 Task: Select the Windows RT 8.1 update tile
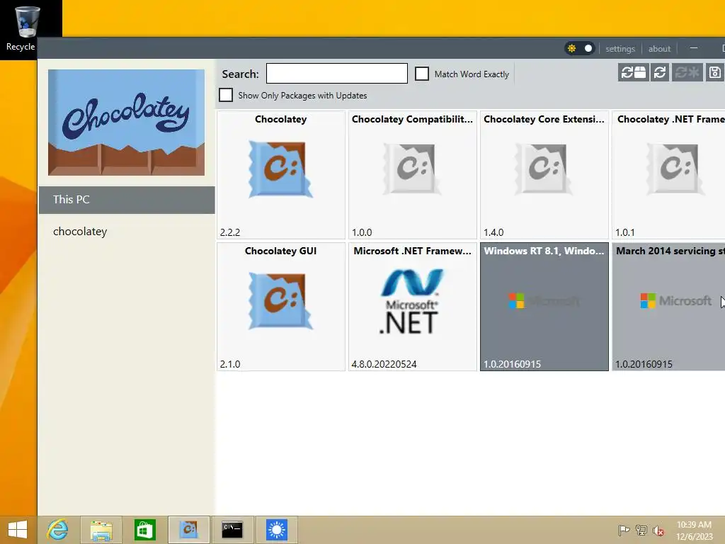544,307
